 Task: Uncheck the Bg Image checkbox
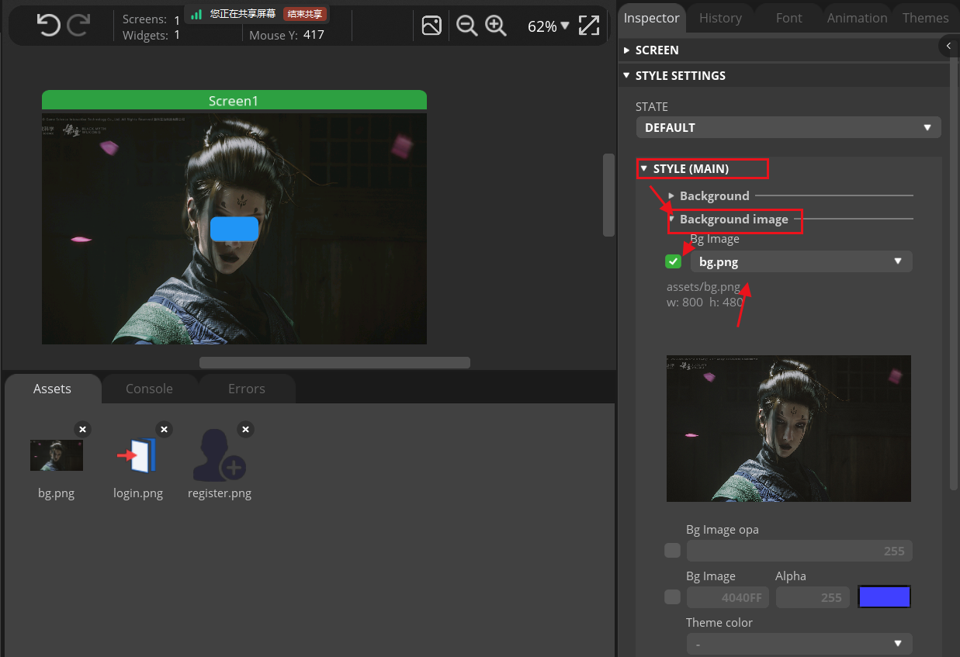coord(673,261)
